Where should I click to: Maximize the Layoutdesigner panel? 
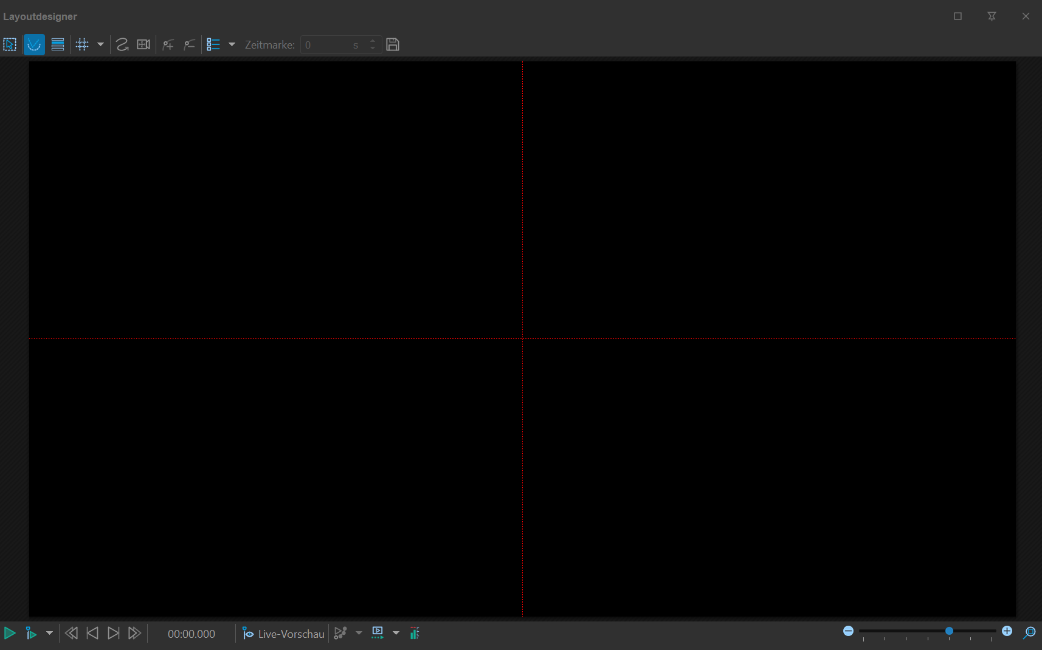pyautogui.click(x=957, y=16)
